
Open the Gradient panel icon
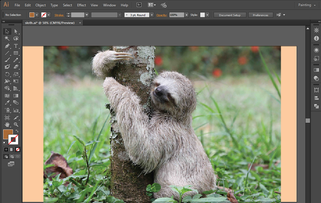(316, 70)
